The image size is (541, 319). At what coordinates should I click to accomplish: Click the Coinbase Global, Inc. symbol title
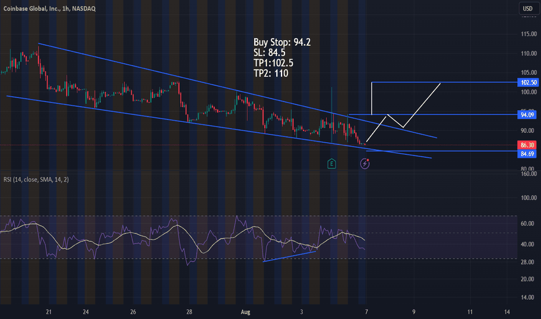(x=34, y=8)
